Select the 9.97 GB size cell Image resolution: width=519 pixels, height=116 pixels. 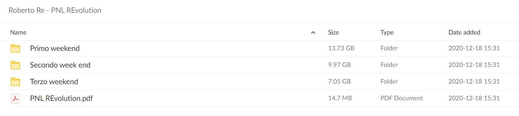tap(339, 65)
